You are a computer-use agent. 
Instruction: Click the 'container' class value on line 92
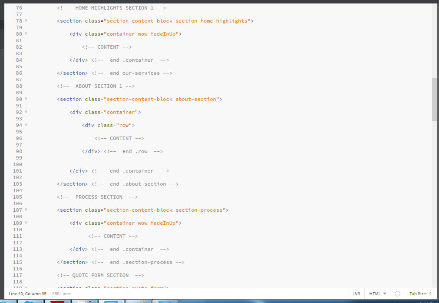click(121, 112)
